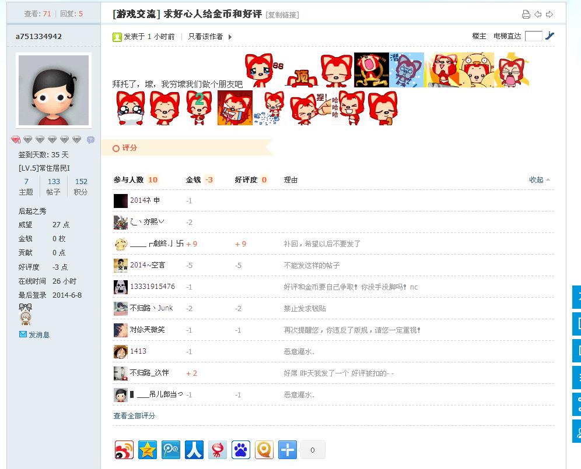This screenshot has height=469, width=581.
Task: Open rater name 2014~空言
Action: point(148,265)
